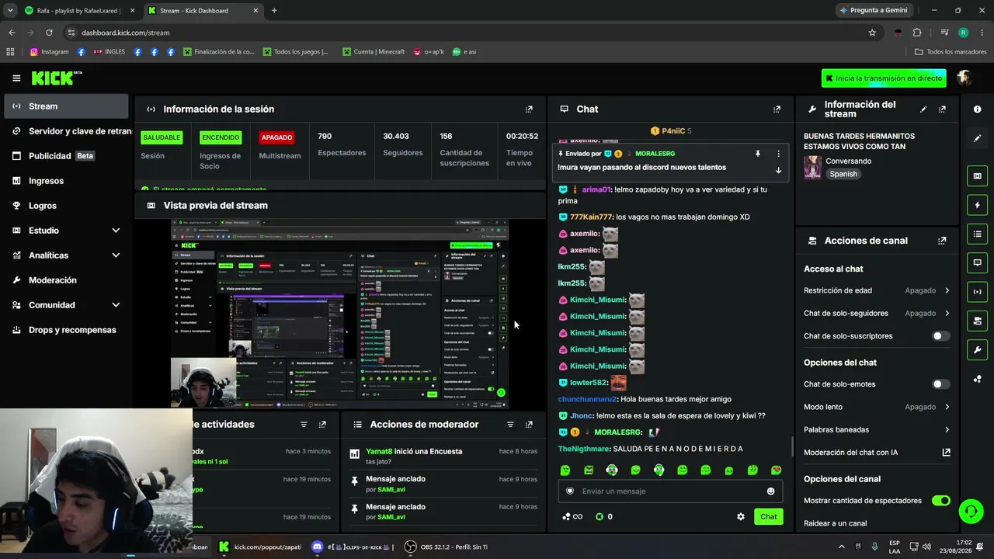Open chat settings gear icon

741,517
